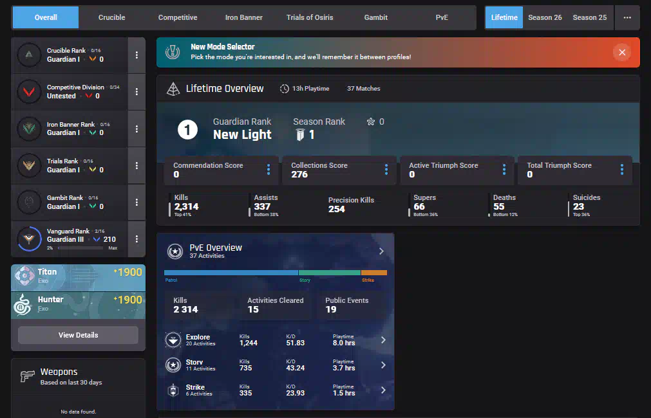The width and height of the screenshot is (651, 418).
Task: Choose the Season 25 filter
Action: point(590,17)
